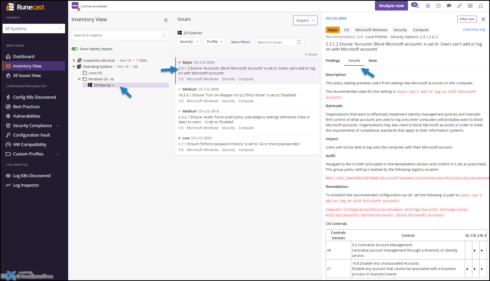
Task: Click the VMware license exceeded icon
Action: (x=75, y=6)
